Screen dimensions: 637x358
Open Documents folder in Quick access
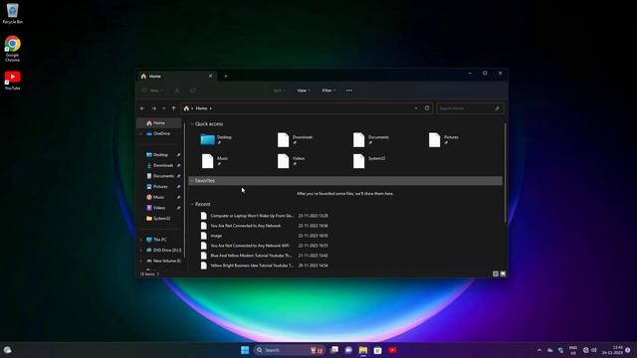371,139
